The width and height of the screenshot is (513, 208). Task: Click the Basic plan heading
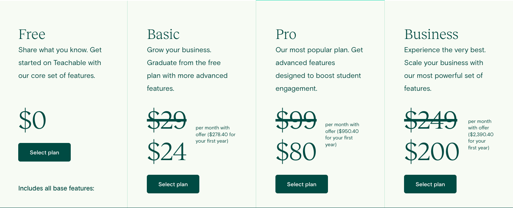click(x=163, y=34)
